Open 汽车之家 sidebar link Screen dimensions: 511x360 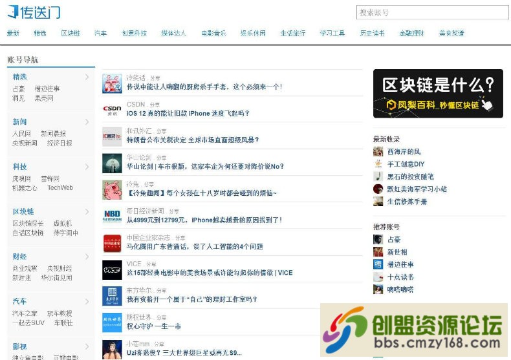pos(25,313)
